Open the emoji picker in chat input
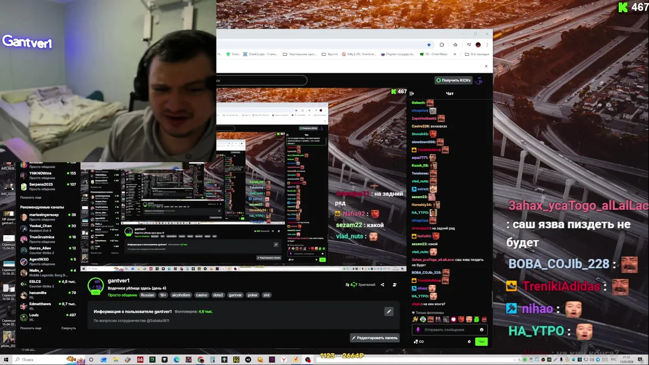Viewport: 649px width, 365px height. coord(482,330)
